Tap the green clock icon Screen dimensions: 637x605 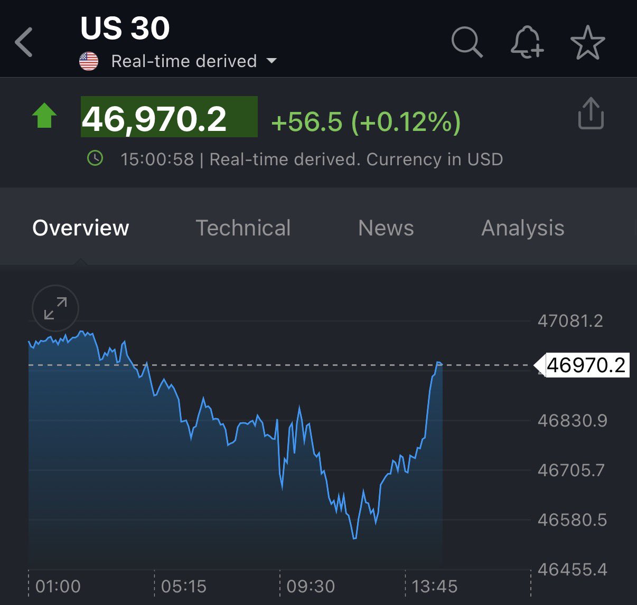(x=95, y=158)
